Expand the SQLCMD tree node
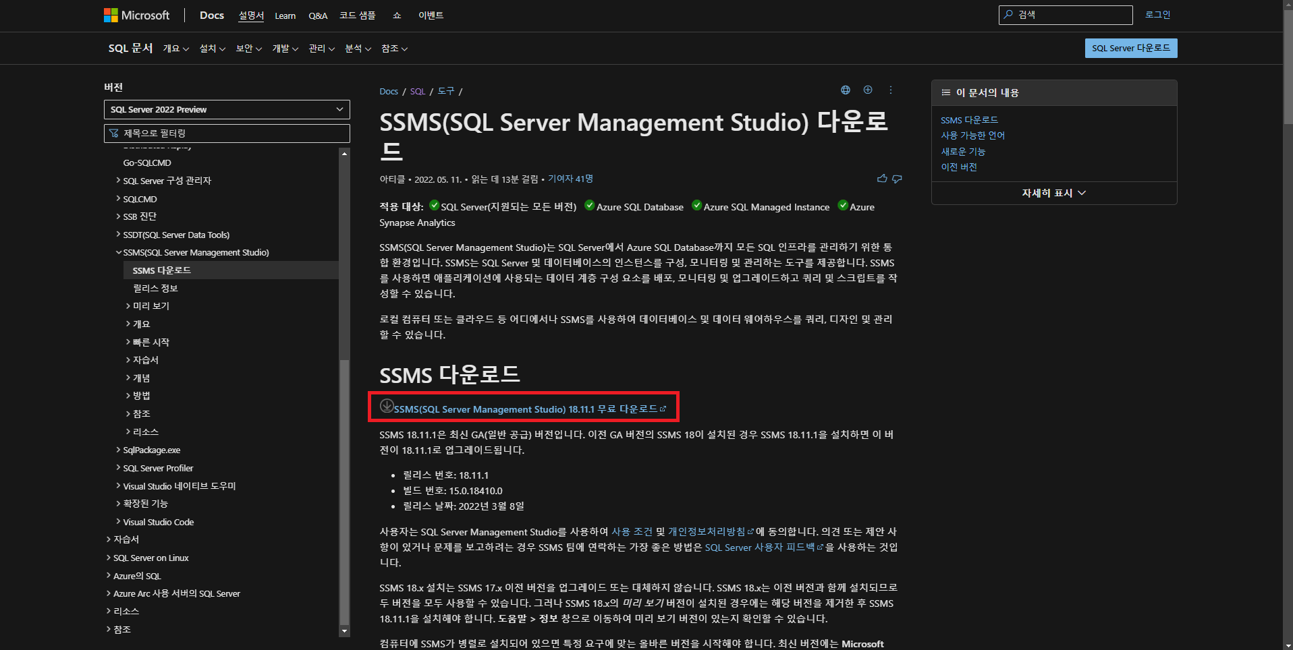Viewport: 1293px width, 650px height. coord(119,199)
